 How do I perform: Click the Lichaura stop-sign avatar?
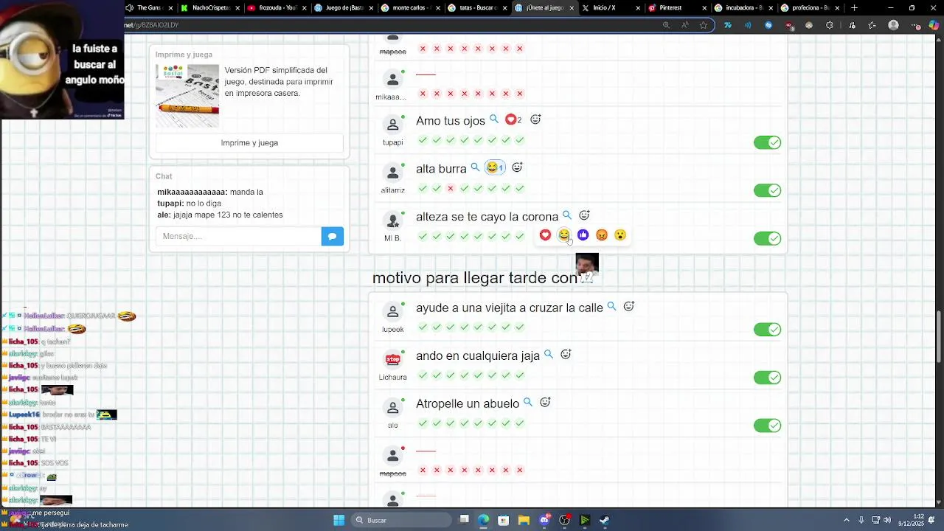pos(393,360)
